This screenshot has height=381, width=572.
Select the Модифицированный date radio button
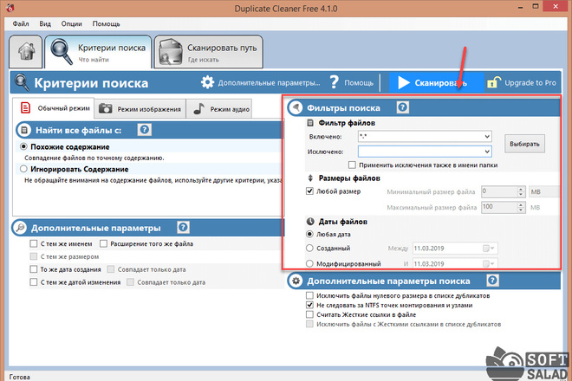pos(309,263)
